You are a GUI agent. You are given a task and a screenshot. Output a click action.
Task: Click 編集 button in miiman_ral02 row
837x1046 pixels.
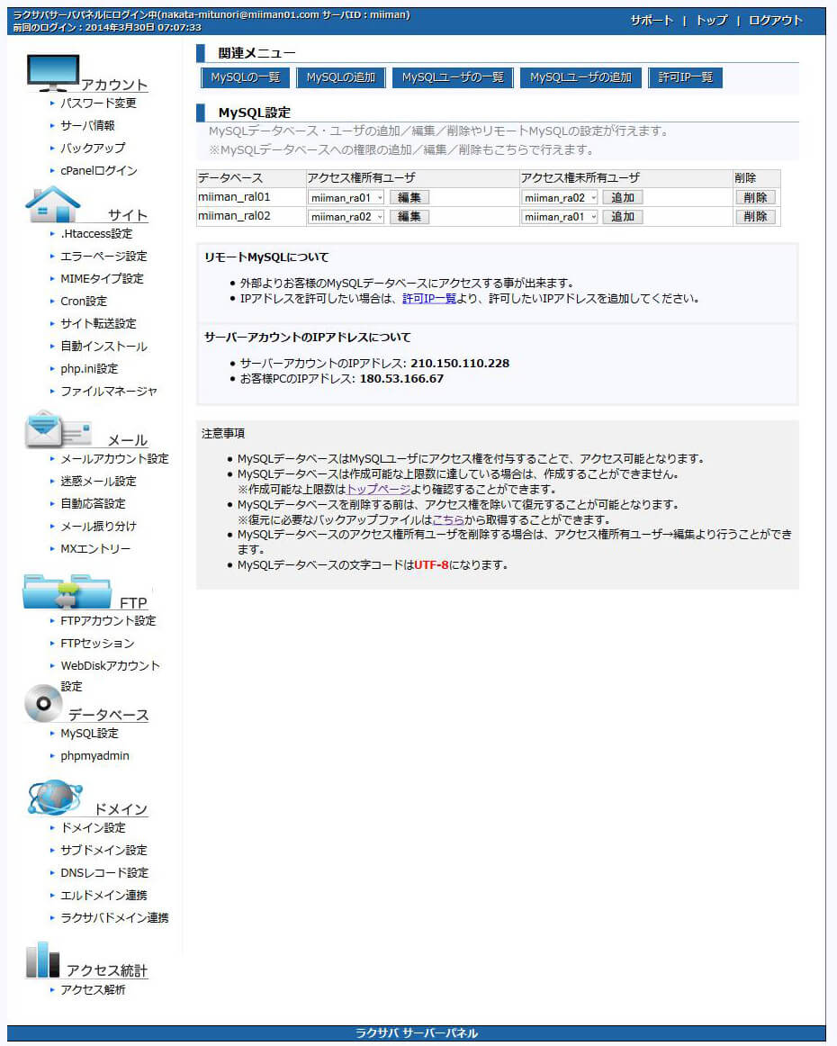pyautogui.click(x=409, y=217)
